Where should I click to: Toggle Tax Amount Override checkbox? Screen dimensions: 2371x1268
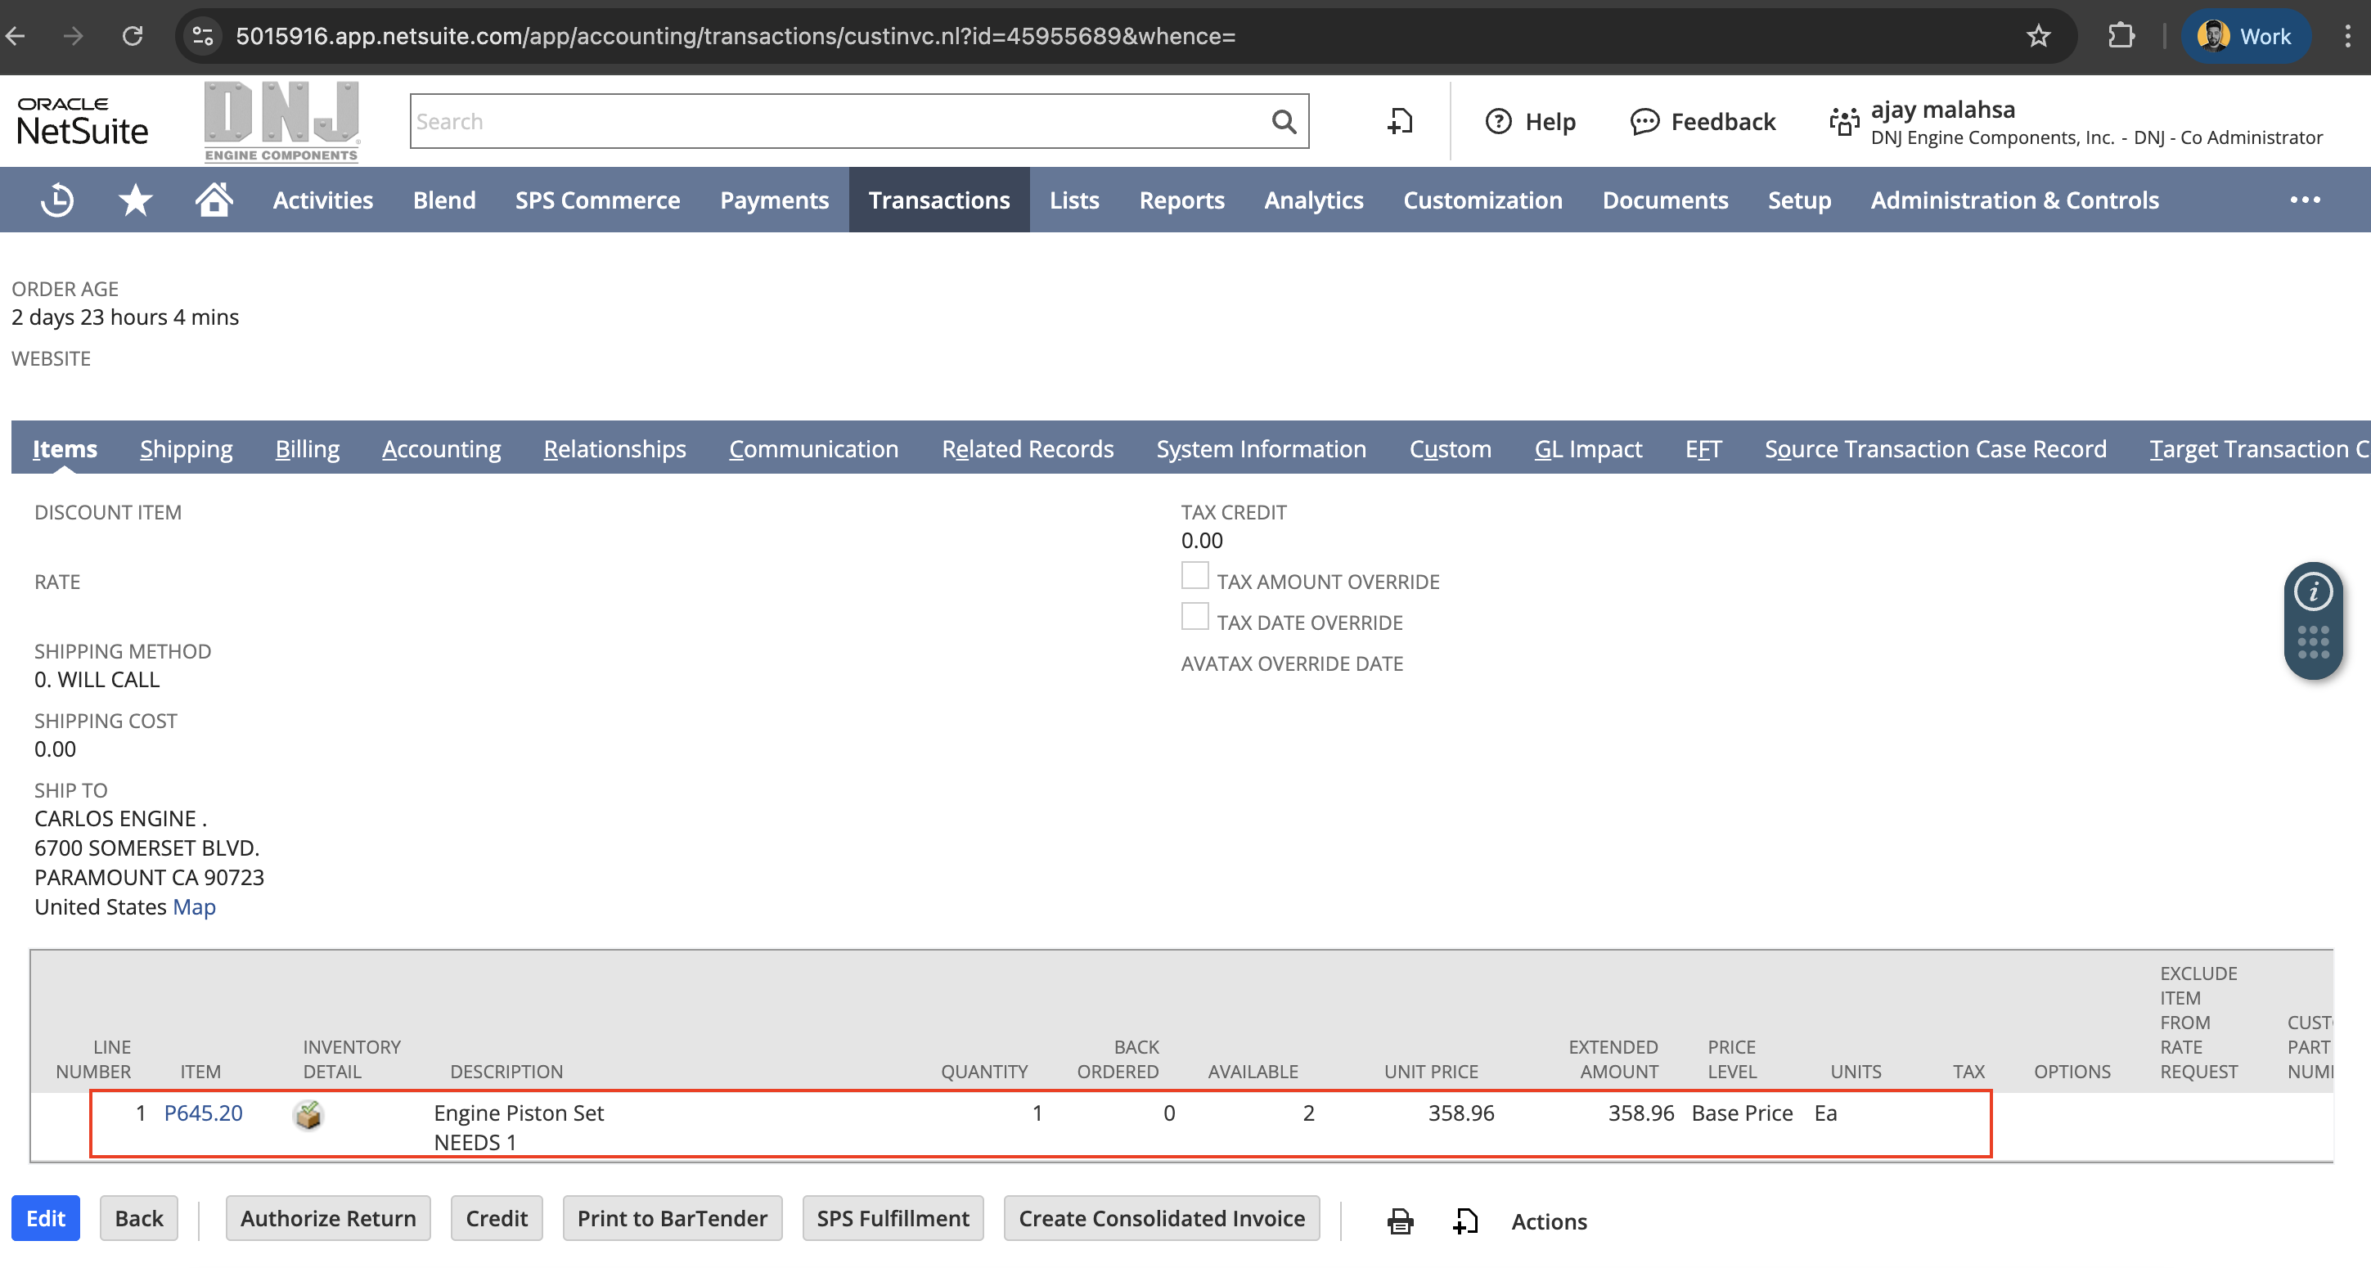tap(1194, 576)
